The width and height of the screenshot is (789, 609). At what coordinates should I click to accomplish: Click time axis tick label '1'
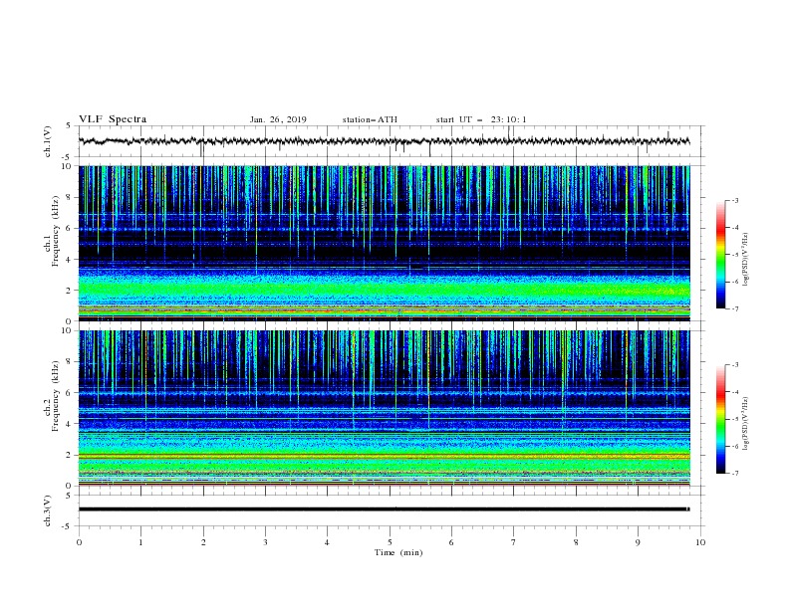(x=140, y=542)
